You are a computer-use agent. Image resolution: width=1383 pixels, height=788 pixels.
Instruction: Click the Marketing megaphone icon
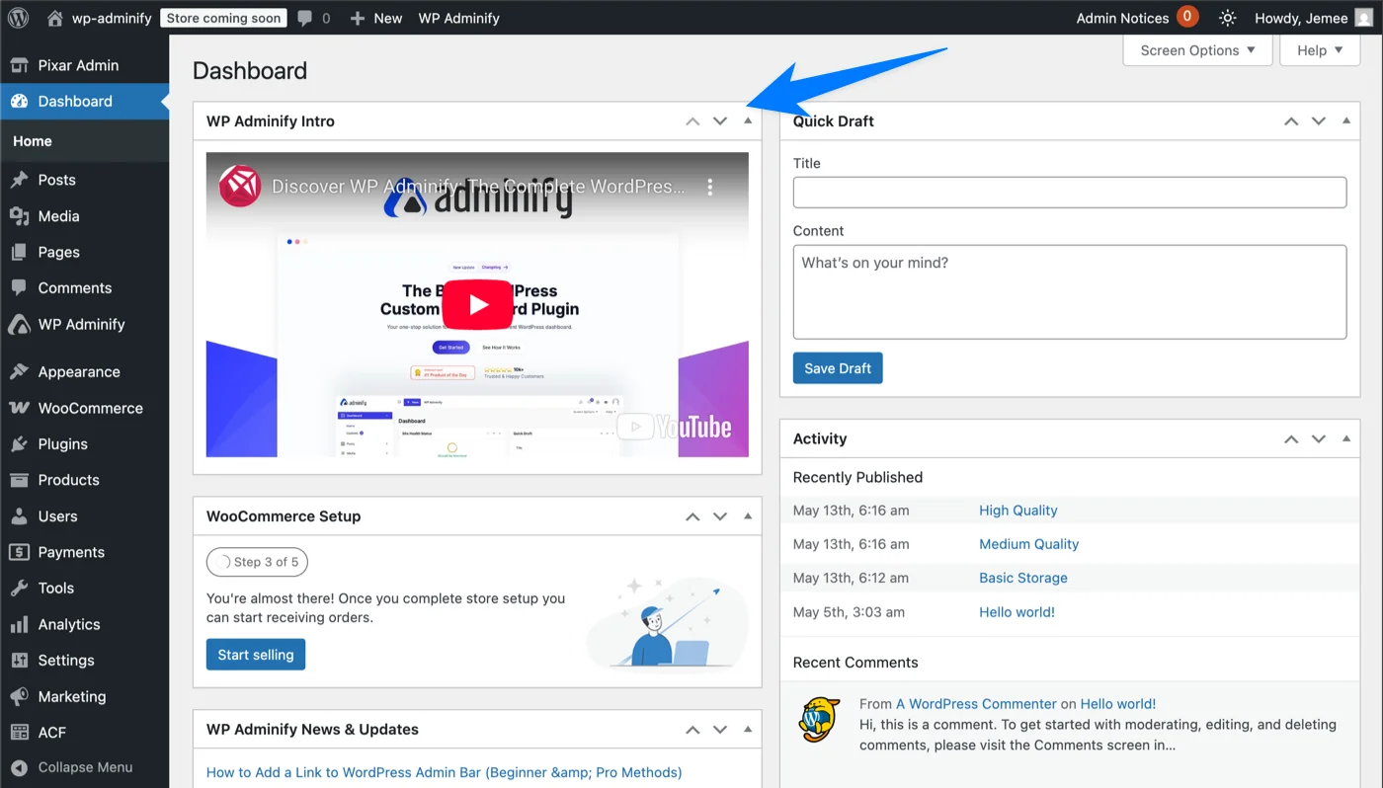(19, 696)
